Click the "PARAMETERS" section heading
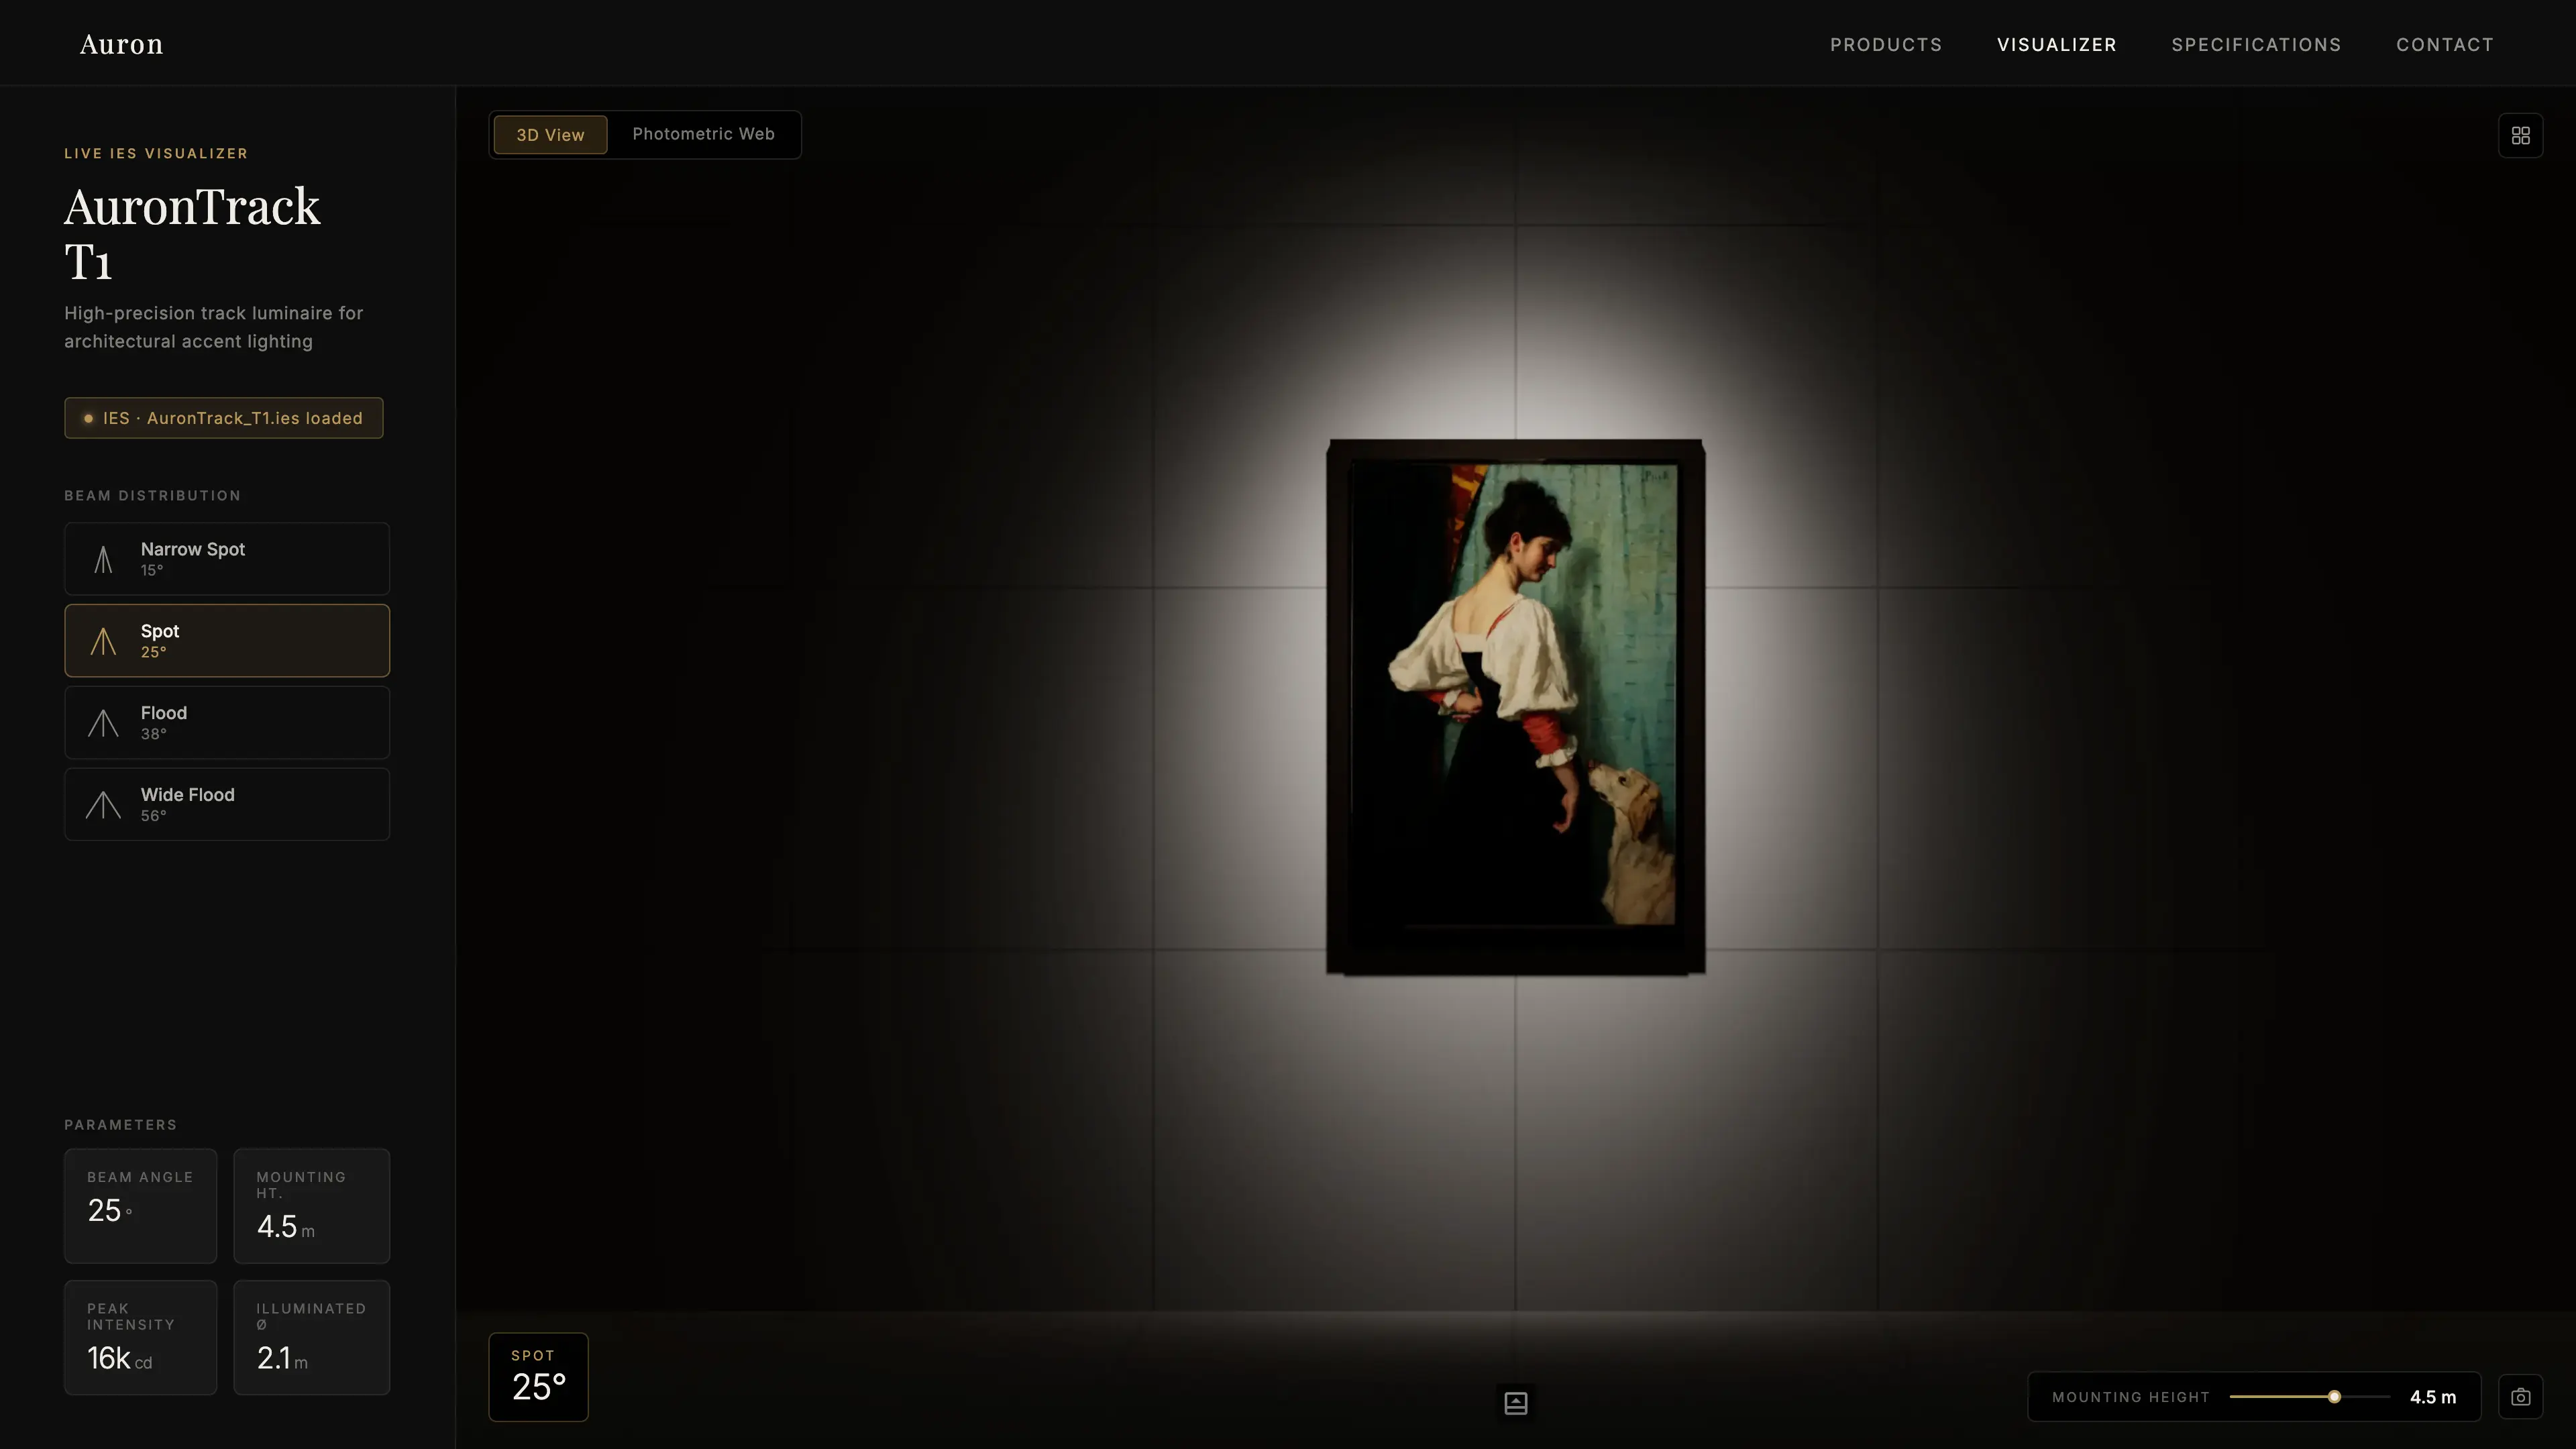Screen dimensions: 2576x1449 (121, 1125)
